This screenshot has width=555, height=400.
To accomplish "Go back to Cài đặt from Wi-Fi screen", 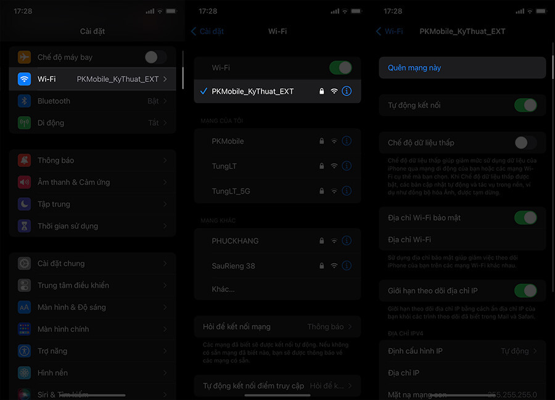I will click(207, 31).
